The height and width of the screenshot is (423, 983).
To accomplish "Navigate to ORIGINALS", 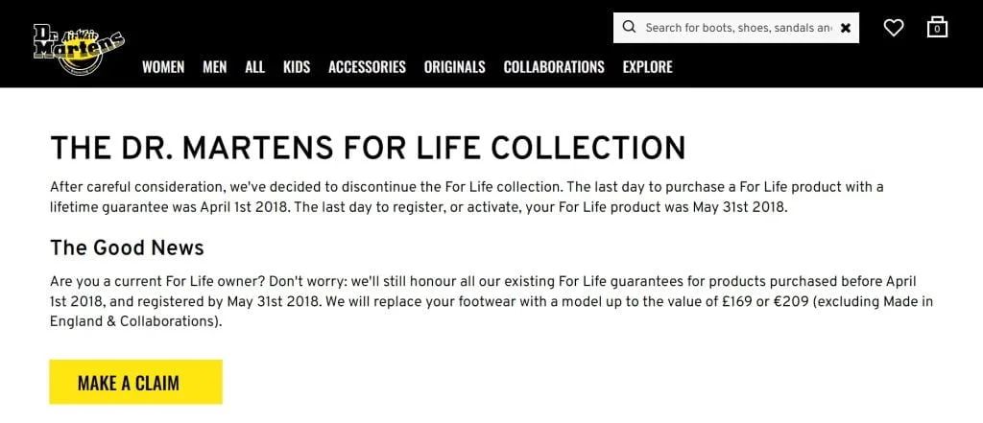I will click(454, 67).
